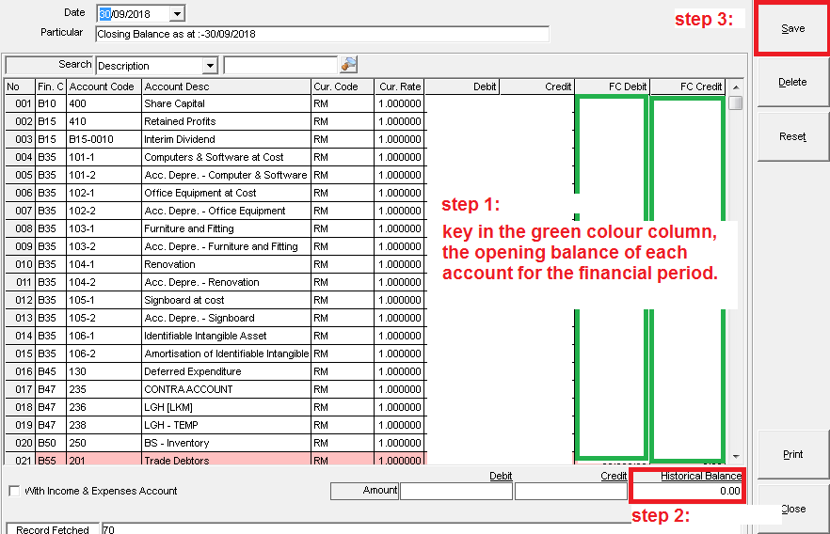
Task: Click the search magnifier icon button
Action: 349,65
